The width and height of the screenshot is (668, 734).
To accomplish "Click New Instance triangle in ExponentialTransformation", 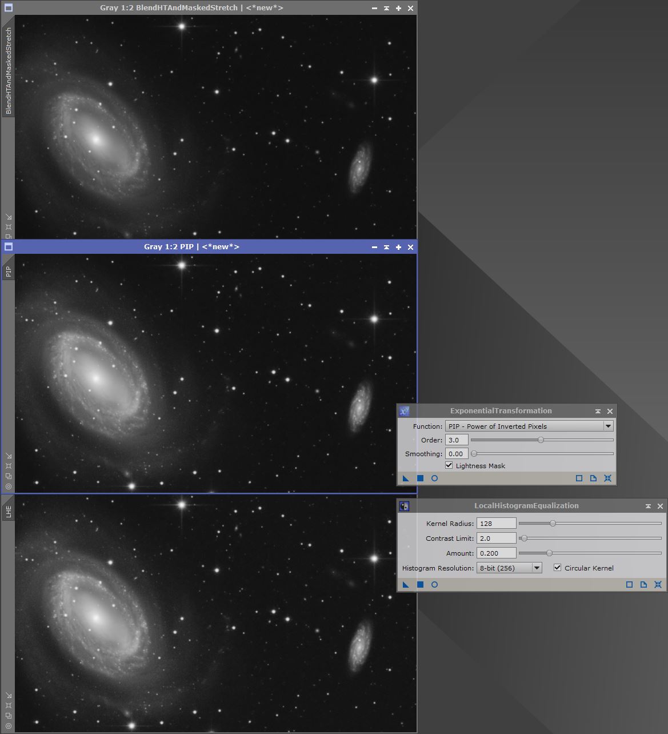I will [406, 478].
